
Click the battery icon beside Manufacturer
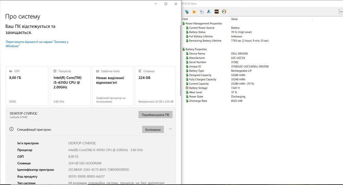pyautogui.click(x=187, y=58)
